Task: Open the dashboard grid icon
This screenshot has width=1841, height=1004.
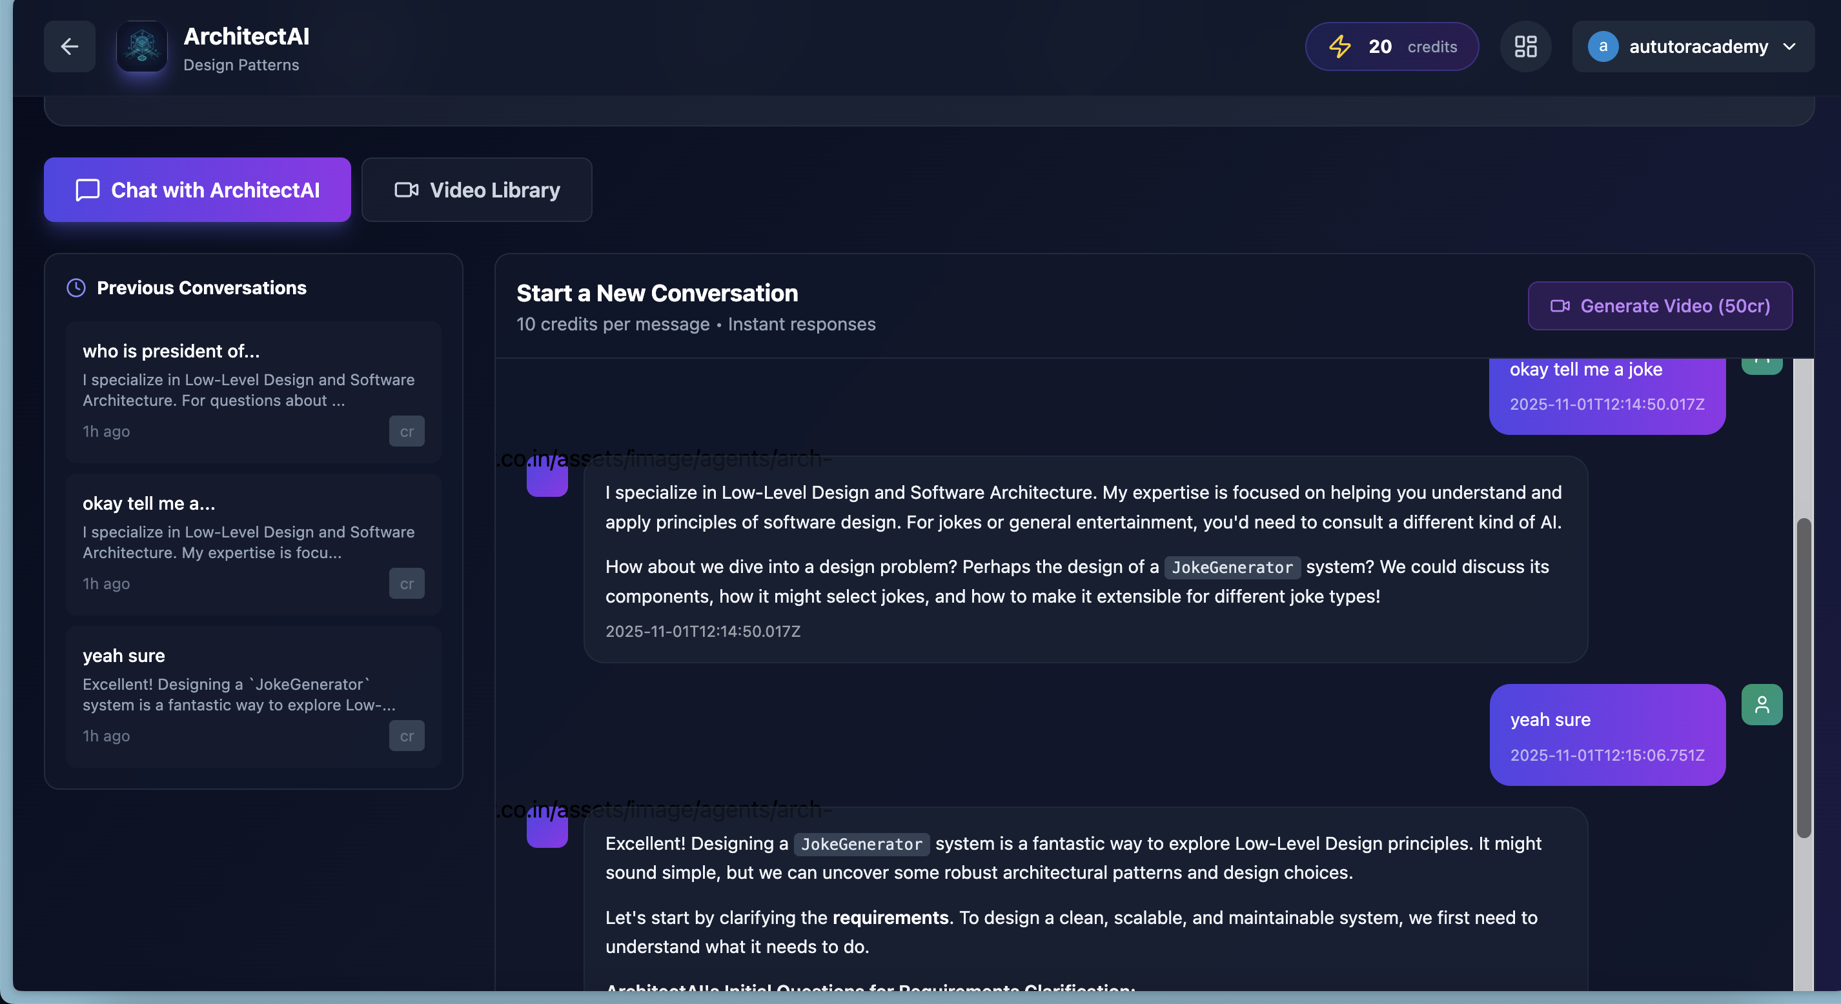Action: click(x=1526, y=46)
